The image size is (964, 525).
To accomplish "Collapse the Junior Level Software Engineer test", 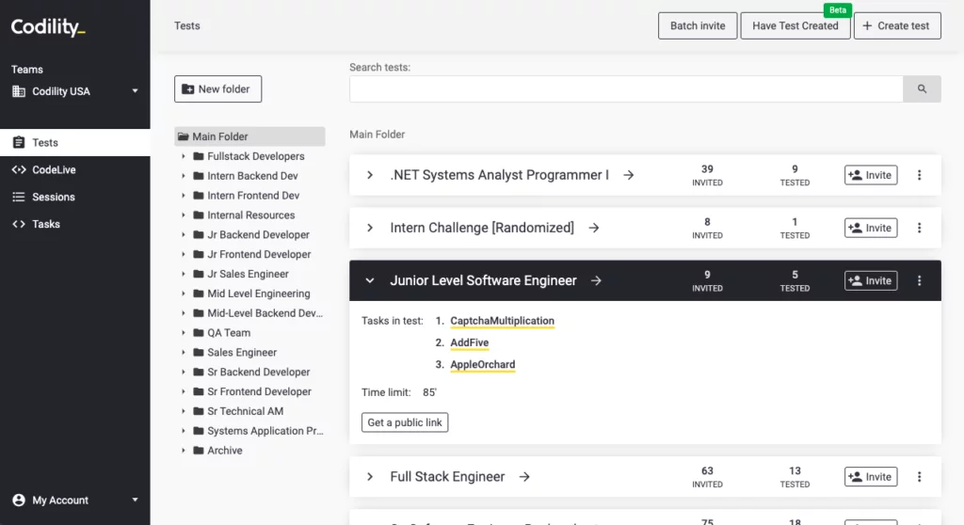I will (370, 280).
